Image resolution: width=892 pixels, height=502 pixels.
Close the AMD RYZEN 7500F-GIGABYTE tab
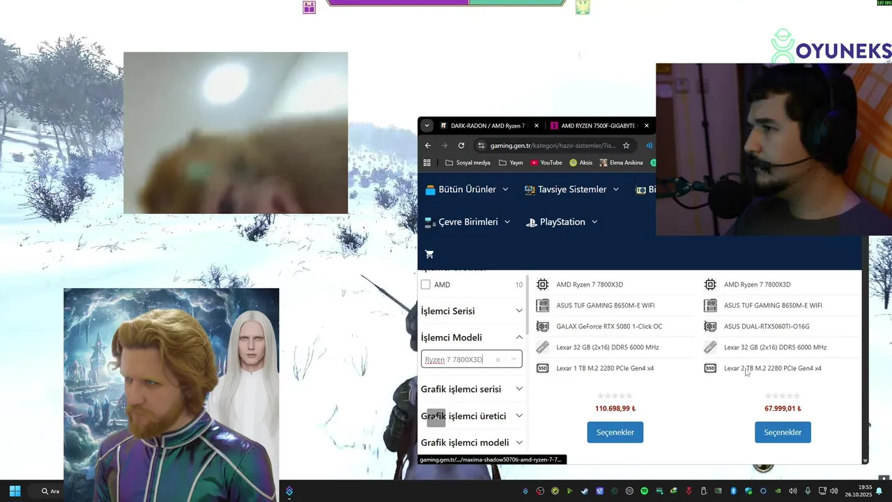(x=647, y=125)
